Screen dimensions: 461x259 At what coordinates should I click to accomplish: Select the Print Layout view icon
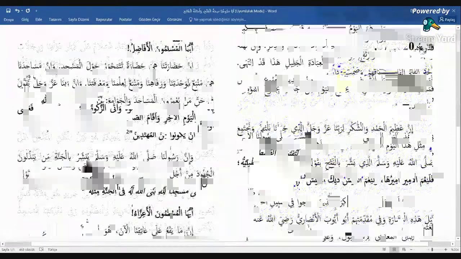pyautogui.click(x=394, y=249)
